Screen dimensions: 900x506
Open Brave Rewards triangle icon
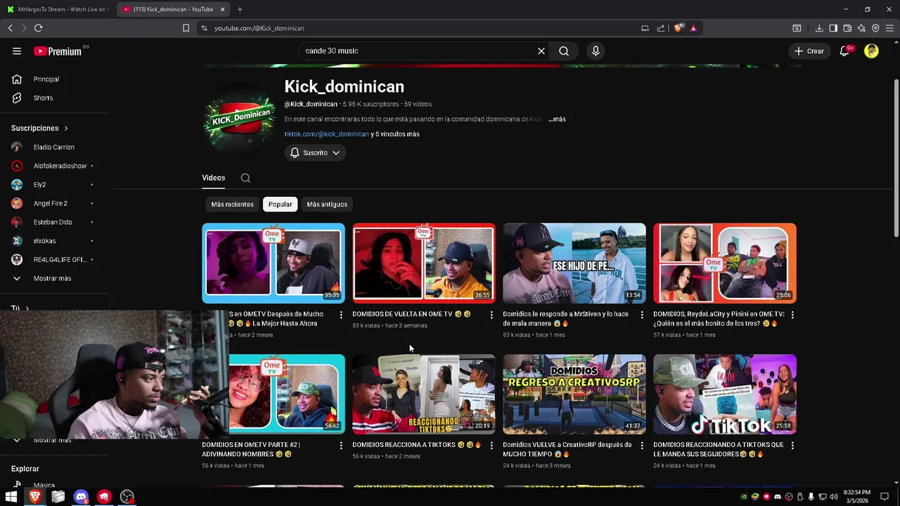[x=693, y=28]
